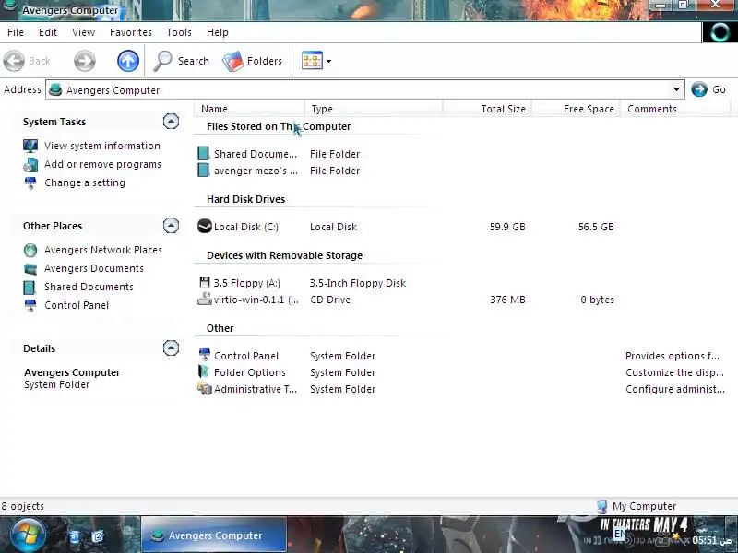738x553 pixels.
Task: Toggle the Folders pane button
Action: tap(252, 61)
